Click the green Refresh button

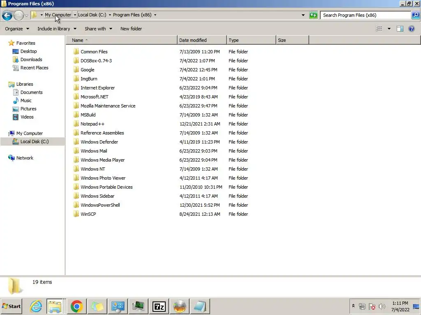313,15
